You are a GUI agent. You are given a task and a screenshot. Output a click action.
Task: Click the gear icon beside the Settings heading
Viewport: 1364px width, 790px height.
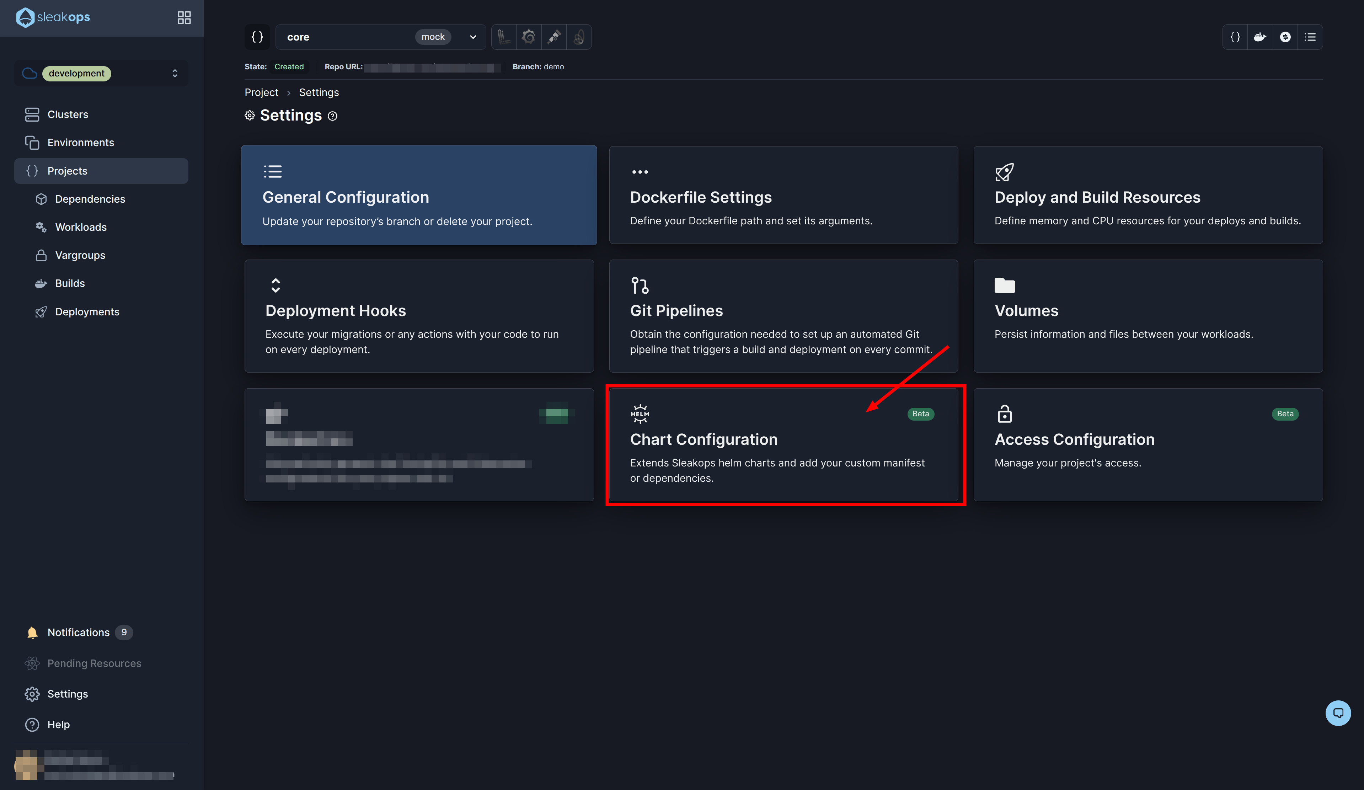click(250, 115)
